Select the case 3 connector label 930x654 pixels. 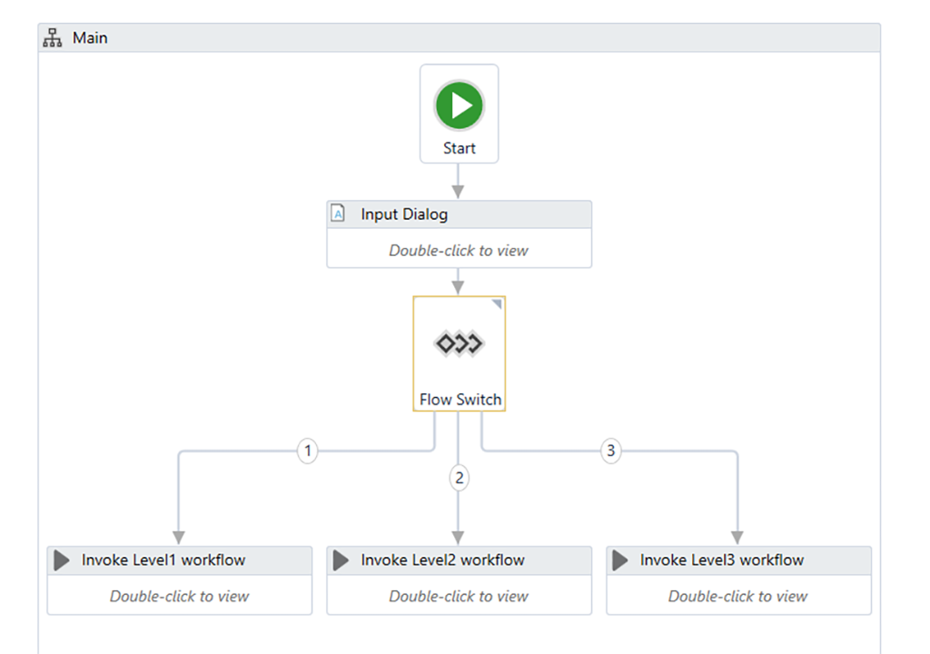pos(611,451)
